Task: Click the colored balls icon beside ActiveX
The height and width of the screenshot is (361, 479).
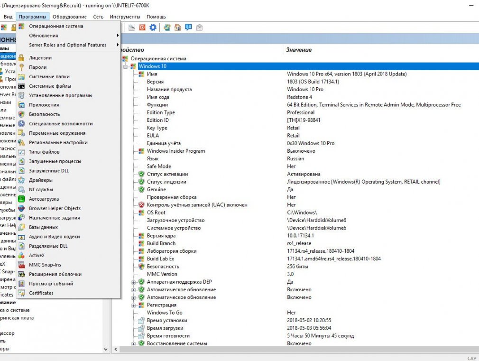Action: pyautogui.click(x=21, y=256)
